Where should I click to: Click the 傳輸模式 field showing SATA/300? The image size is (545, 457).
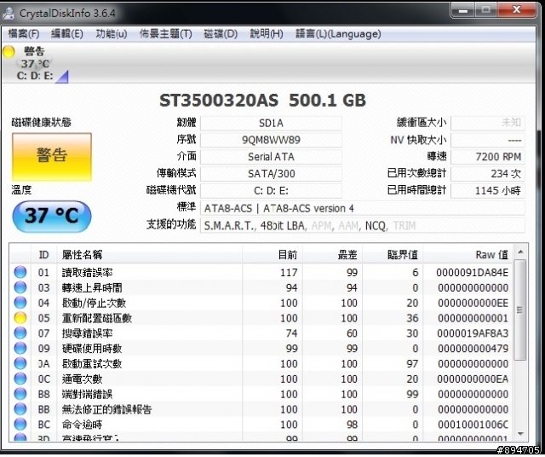coord(271,174)
